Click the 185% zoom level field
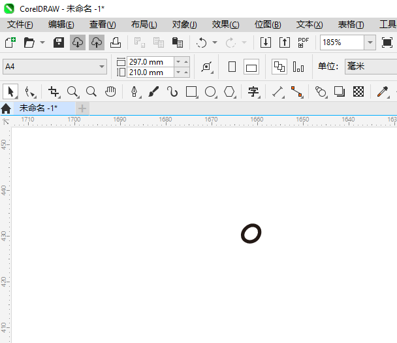Image resolution: width=397 pixels, height=343 pixels. [x=342, y=42]
